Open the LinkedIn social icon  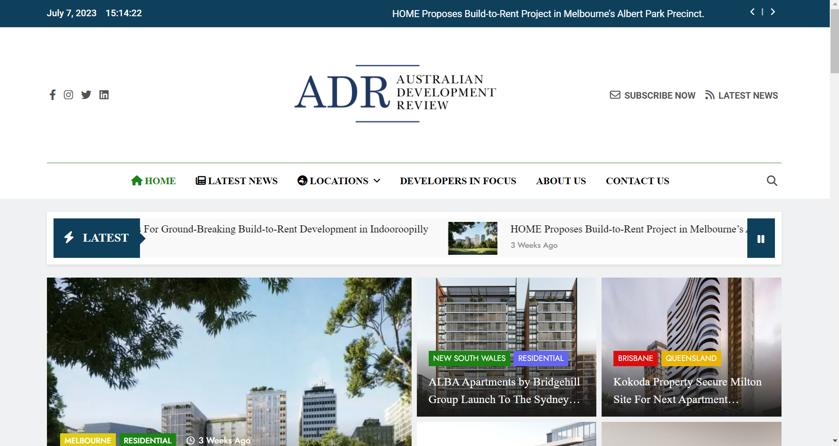click(104, 95)
